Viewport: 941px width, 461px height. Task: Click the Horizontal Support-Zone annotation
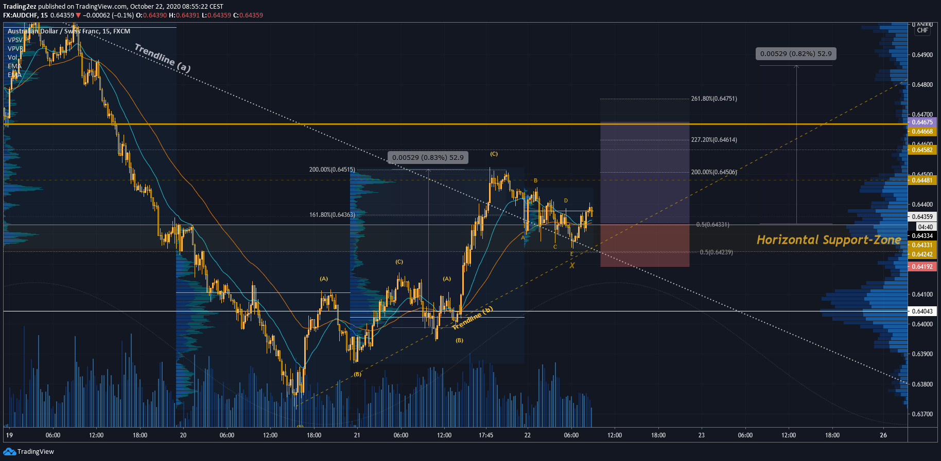[829, 240]
